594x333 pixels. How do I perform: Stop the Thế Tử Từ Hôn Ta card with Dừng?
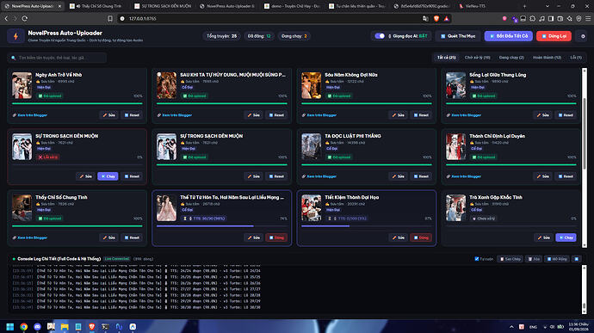(x=276, y=237)
